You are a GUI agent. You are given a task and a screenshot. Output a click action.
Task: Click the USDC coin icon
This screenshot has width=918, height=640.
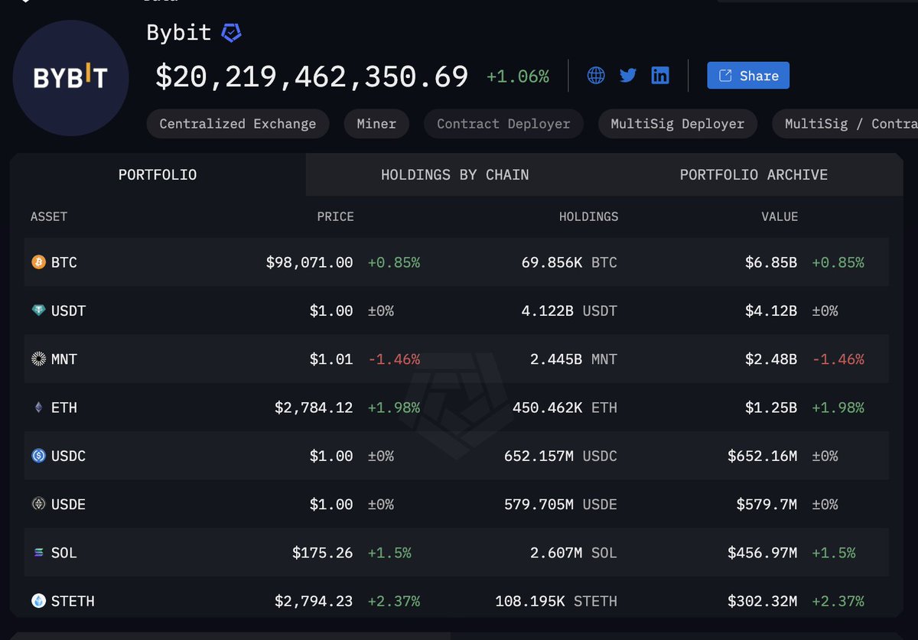tap(38, 456)
